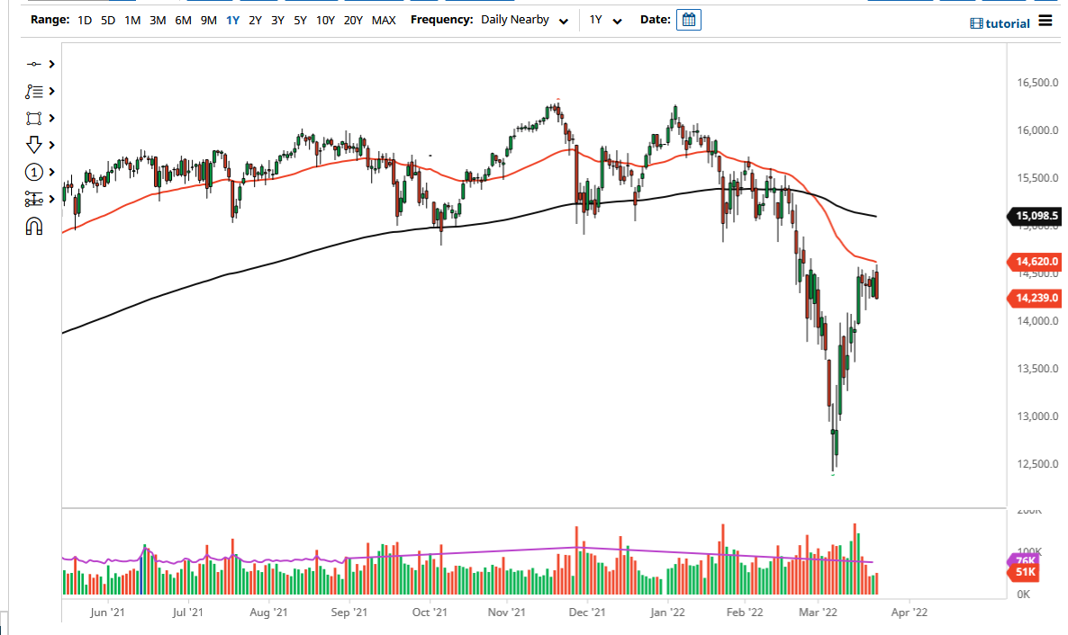Open the studies list tool
1068x635 pixels.
tap(34, 91)
